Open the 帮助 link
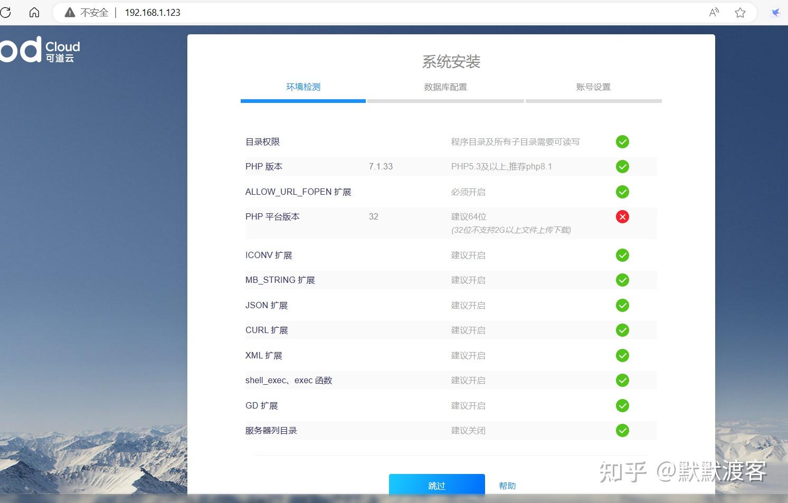This screenshot has height=503, width=788. click(x=506, y=485)
